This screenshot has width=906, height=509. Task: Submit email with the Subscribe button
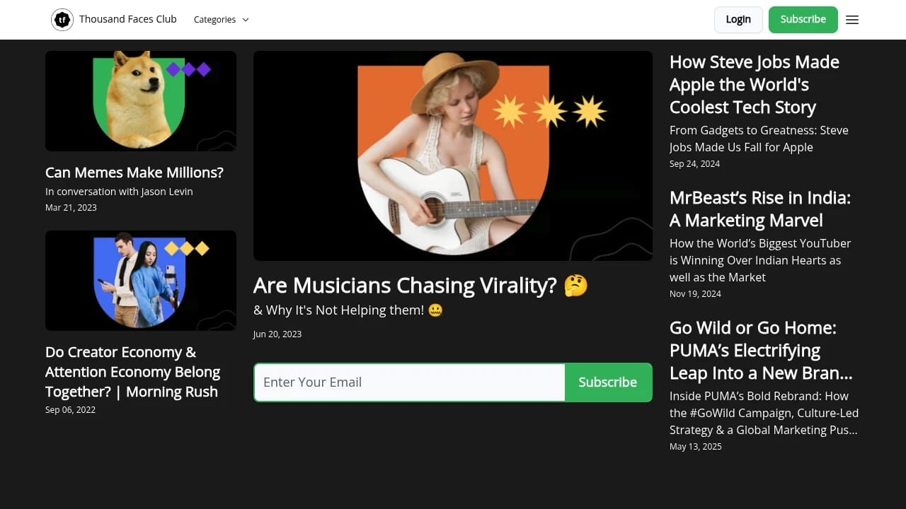[x=607, y=382]
